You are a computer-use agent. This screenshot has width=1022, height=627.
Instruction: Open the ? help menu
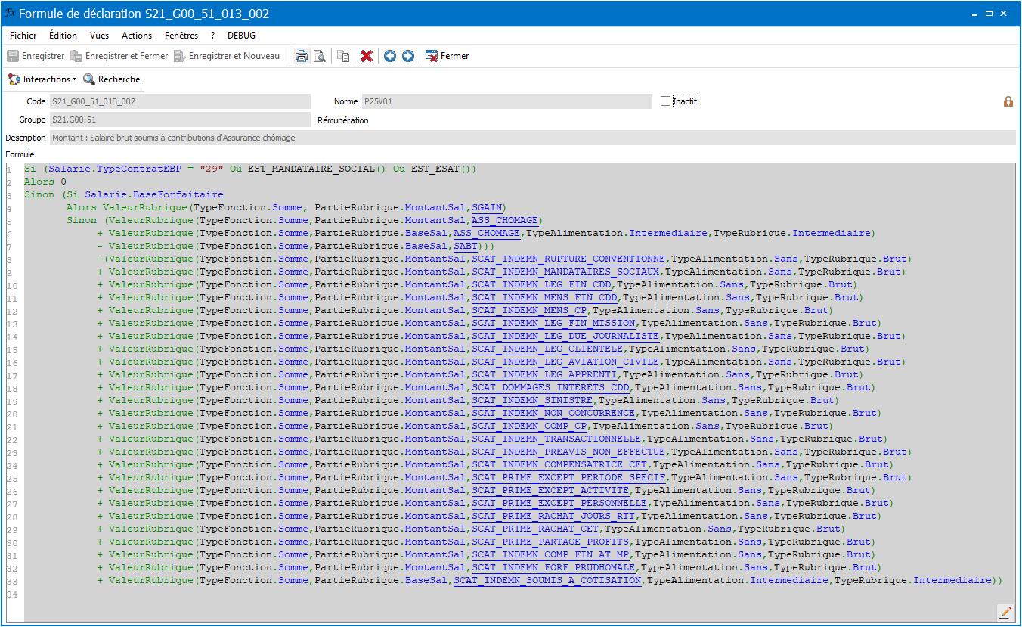pos(213,36)
